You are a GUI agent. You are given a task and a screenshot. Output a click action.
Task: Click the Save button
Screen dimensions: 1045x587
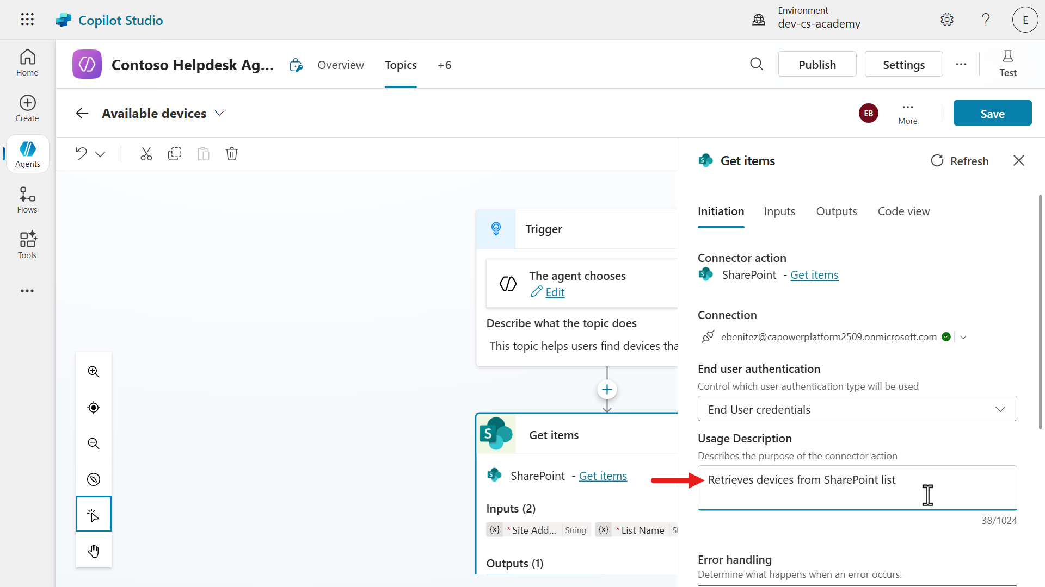pyautogui.click(x=992, y=113)
